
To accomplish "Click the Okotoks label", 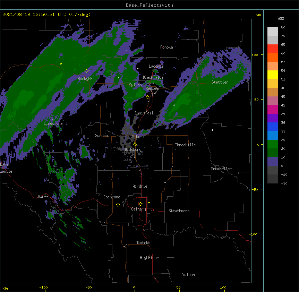I will click(143, 243).
